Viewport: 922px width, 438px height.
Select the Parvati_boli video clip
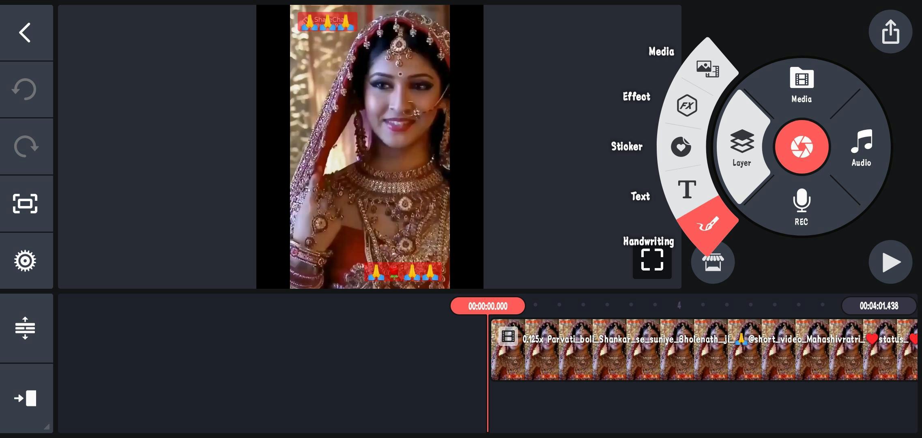click(x=704, y=350)
